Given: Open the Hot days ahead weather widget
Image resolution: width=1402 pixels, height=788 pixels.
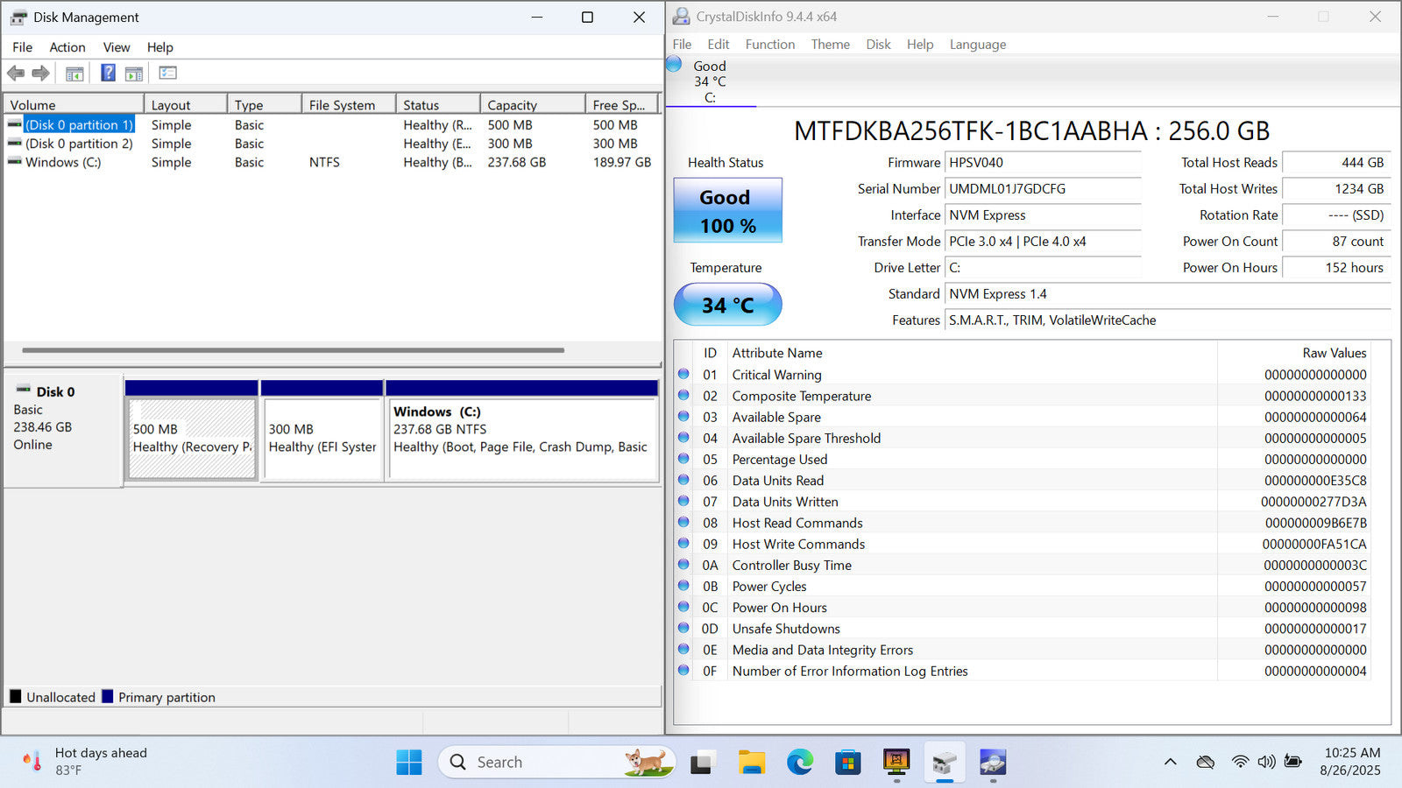Looking at the screenshot, I should [86, 761].
